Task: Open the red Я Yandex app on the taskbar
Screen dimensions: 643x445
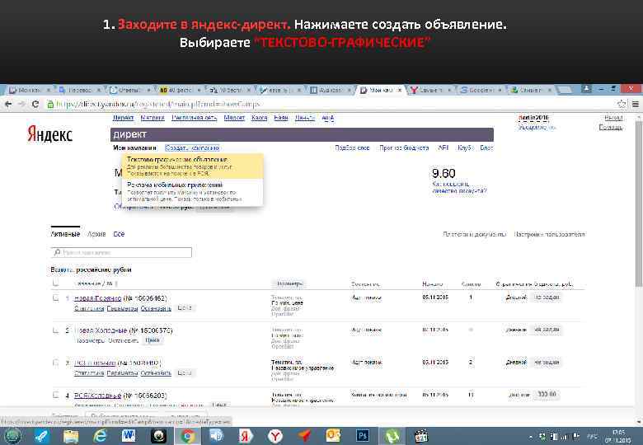Action: click(x=245, y=436)
